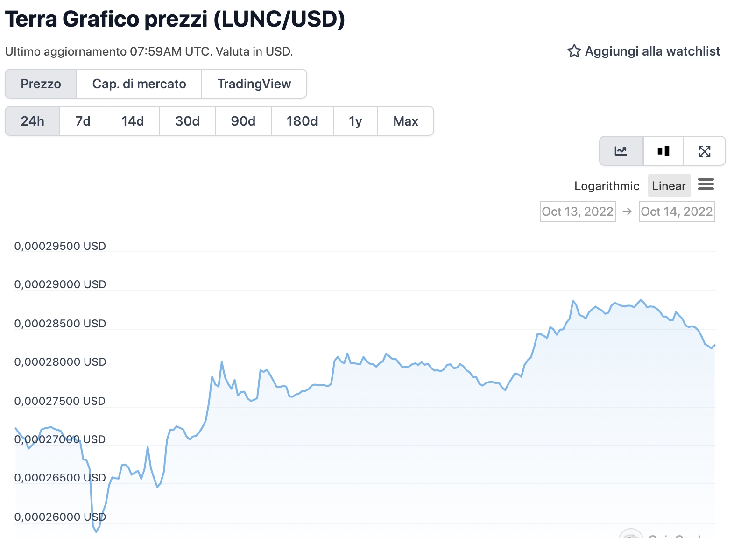Select the 24h time range
The image size is (734, 538).
pos(33,121)
